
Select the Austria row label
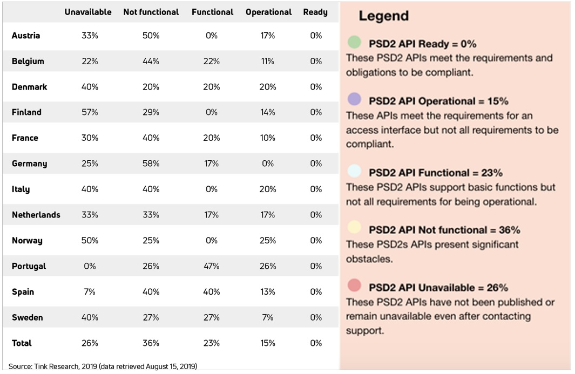(x=26, y=36)
